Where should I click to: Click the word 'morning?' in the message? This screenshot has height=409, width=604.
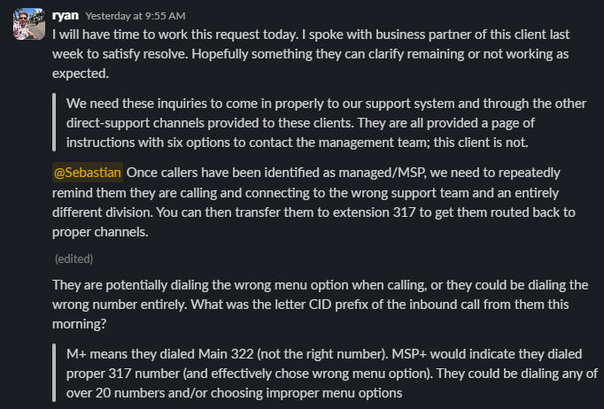(x=79, y=323)
